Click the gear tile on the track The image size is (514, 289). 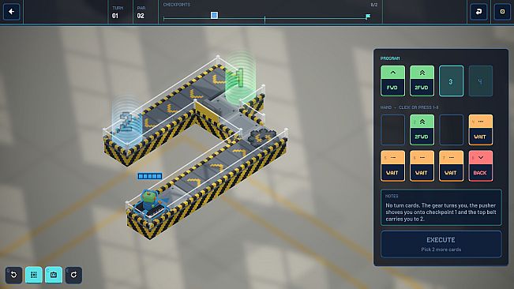[x=262, y=137]
